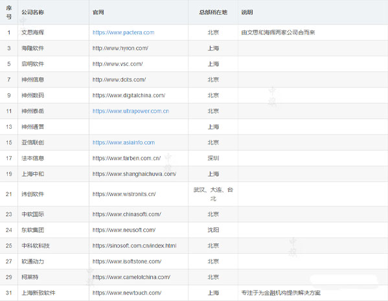The width and height of the screenshot is (388, 301).
Task: Open the ultrapower.com.cn link
Action: [131, 111]
